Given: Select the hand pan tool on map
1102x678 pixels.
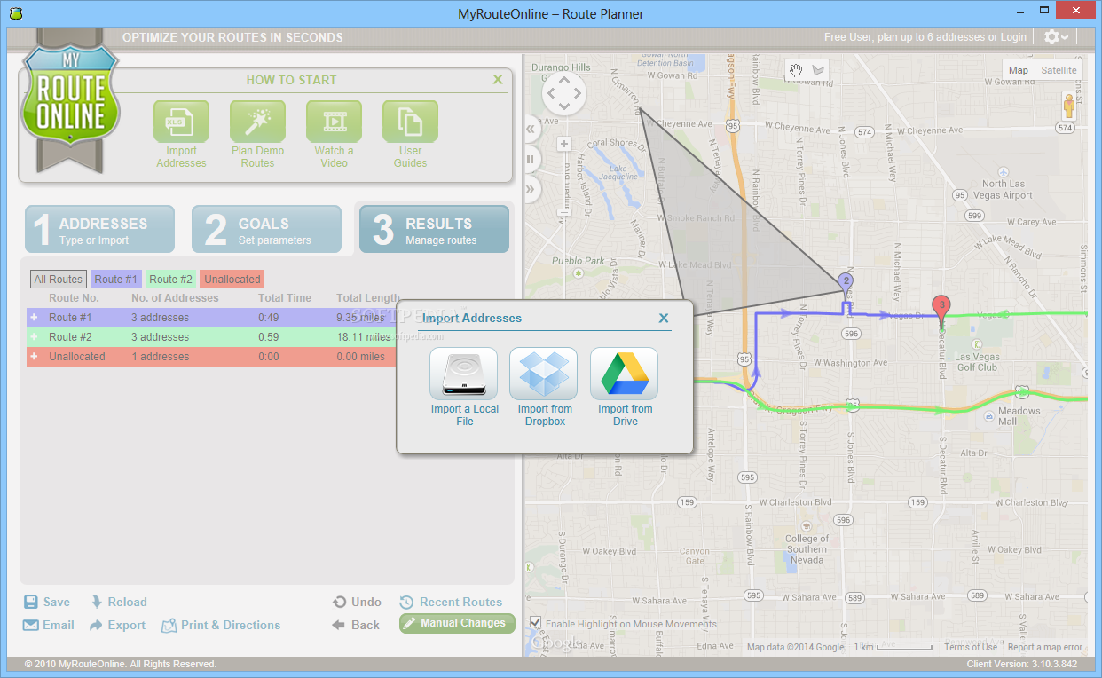Looking at the screenshot, I should click(797, 70).
